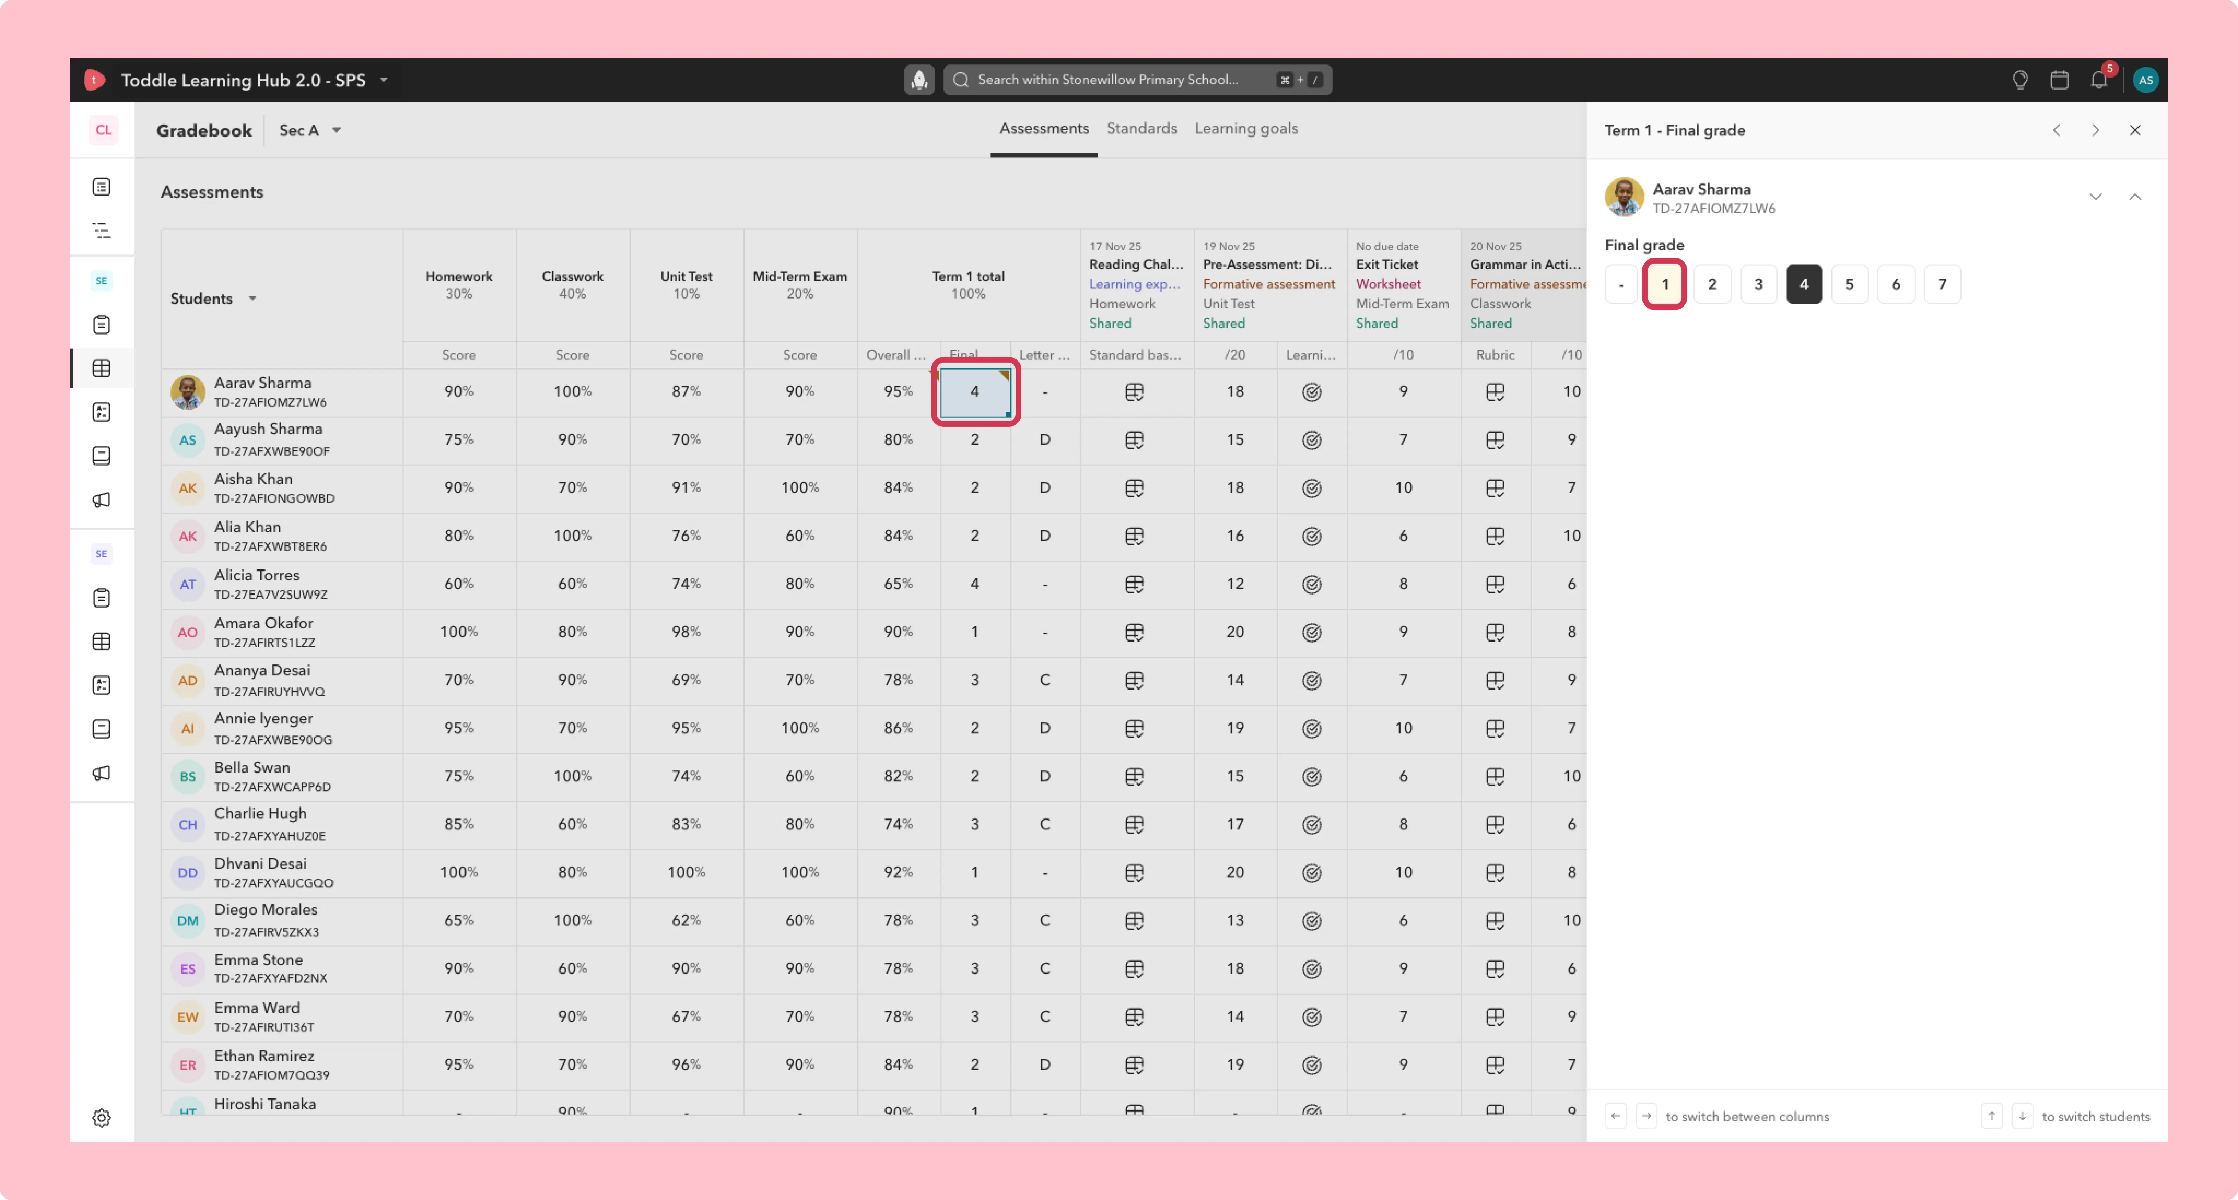Image resolution: width=2238 pixels, height=1200 pixels.
Task: Select the dash no-grade option
Action: 1621,284
